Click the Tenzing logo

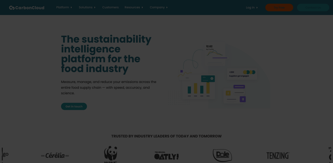click(277, 155)
